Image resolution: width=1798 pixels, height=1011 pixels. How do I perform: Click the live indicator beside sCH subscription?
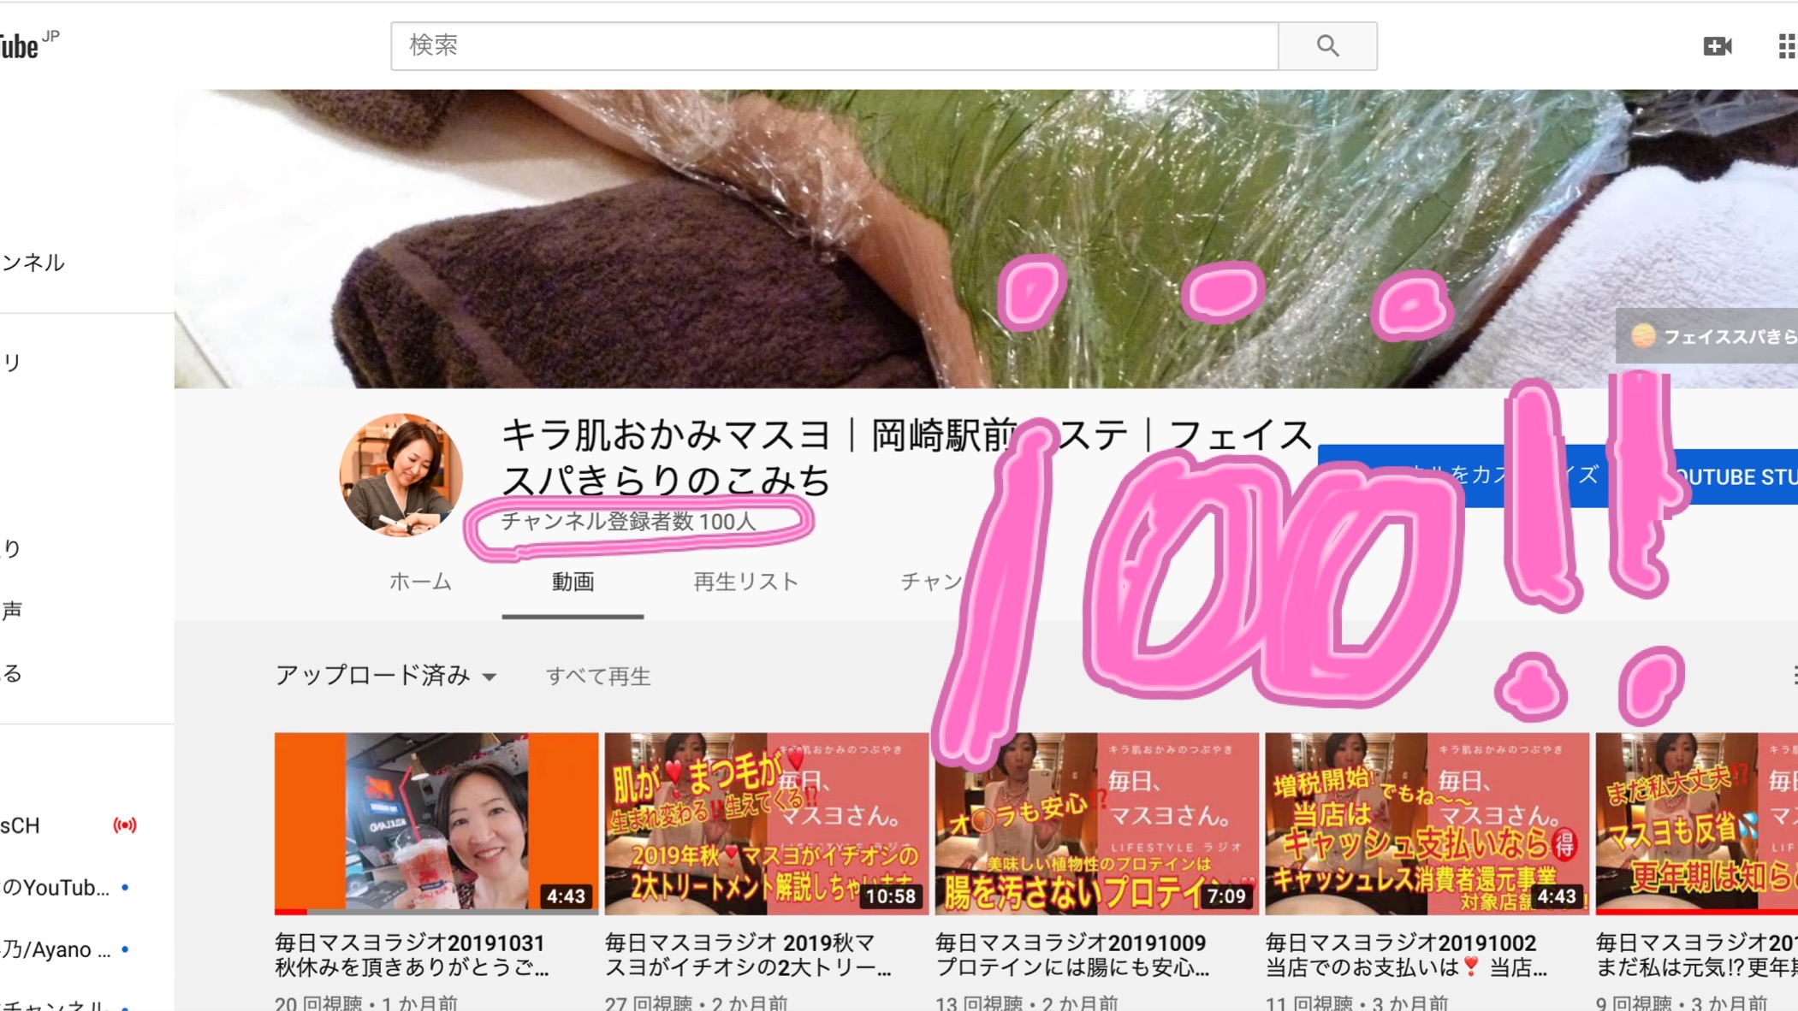coord(124,825)
